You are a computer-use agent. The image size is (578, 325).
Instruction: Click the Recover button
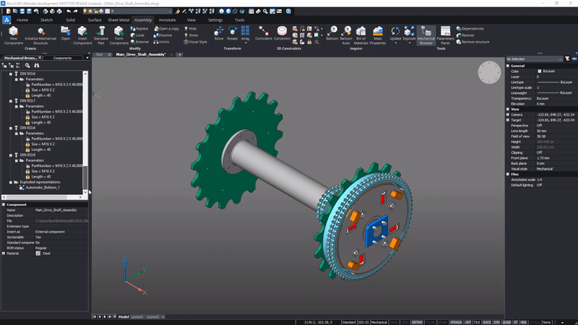[465, 35]
